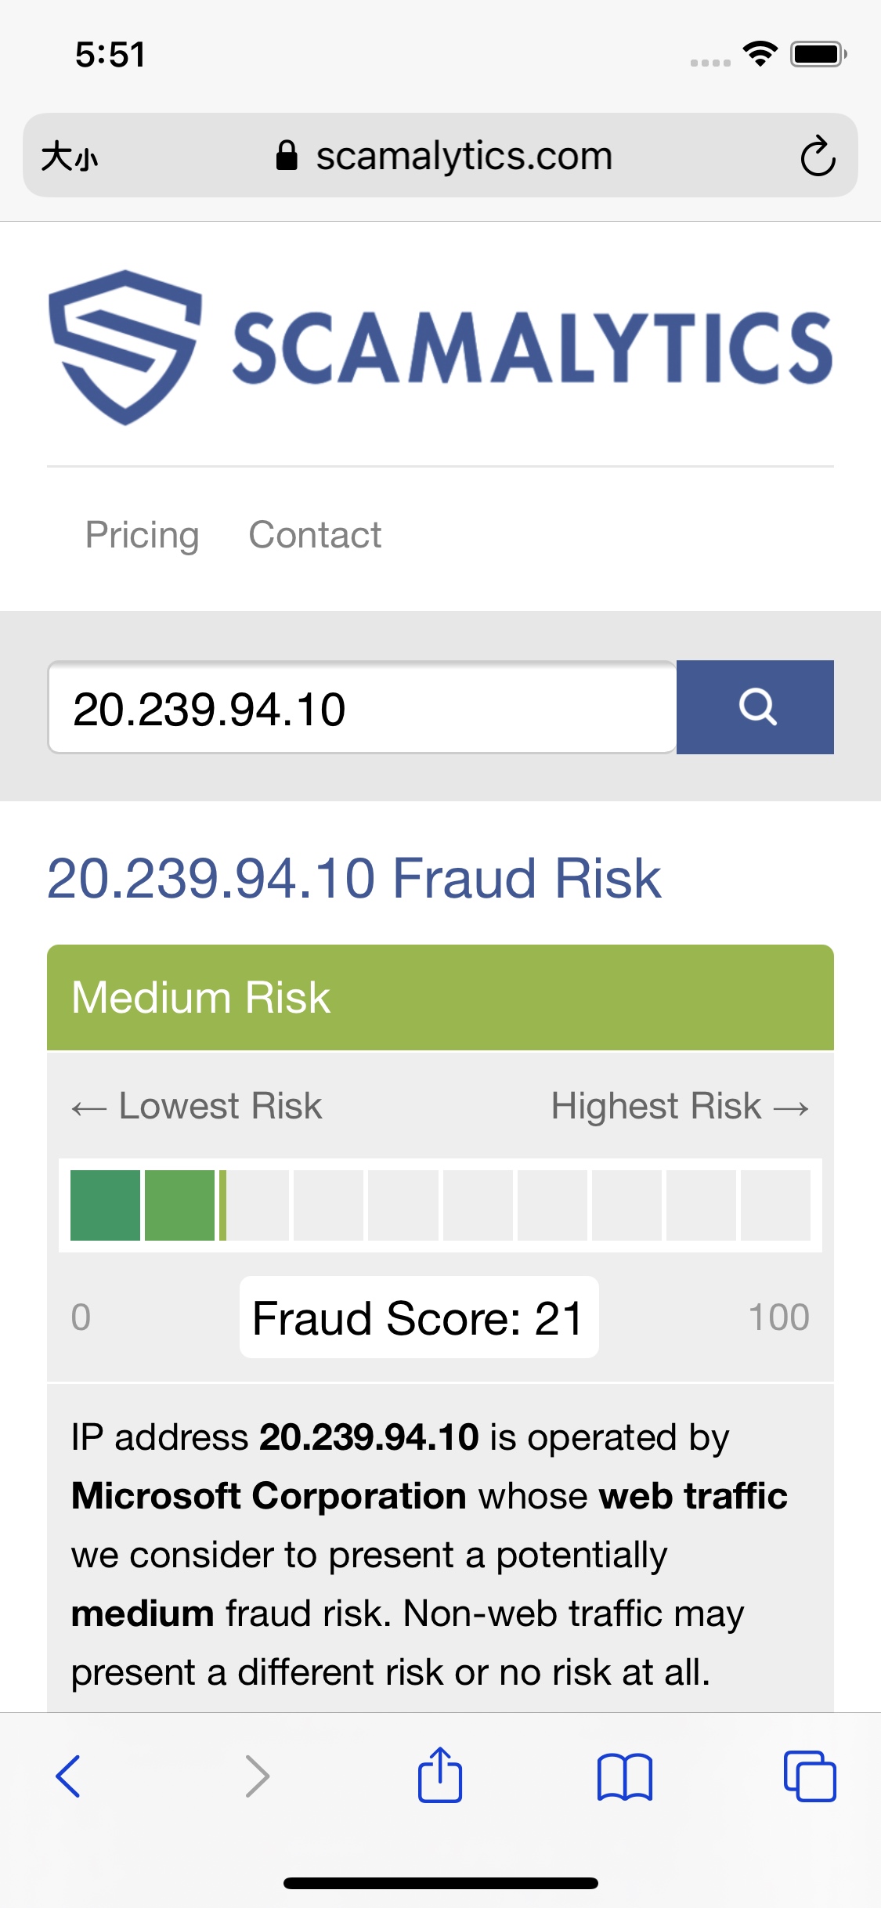The width and height of the screenshot is (881, 1908).
Task: Open Safari bookmarks
Action: (x=624, y=1776)
